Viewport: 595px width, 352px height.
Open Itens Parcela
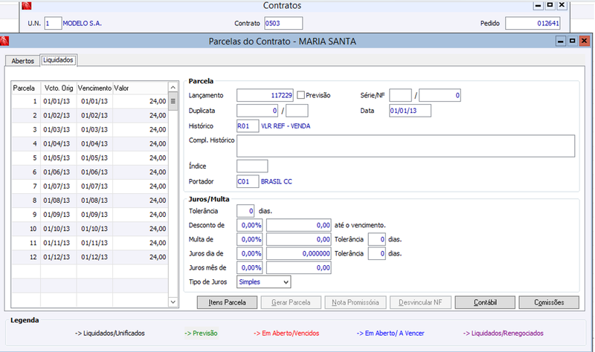pos(227,302)
